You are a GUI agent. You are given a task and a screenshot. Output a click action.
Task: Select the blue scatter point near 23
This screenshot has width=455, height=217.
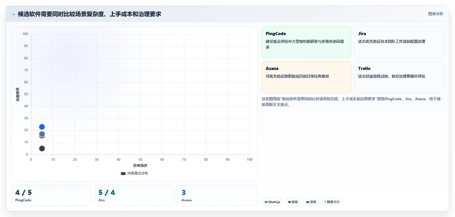[x=42, y=127]
